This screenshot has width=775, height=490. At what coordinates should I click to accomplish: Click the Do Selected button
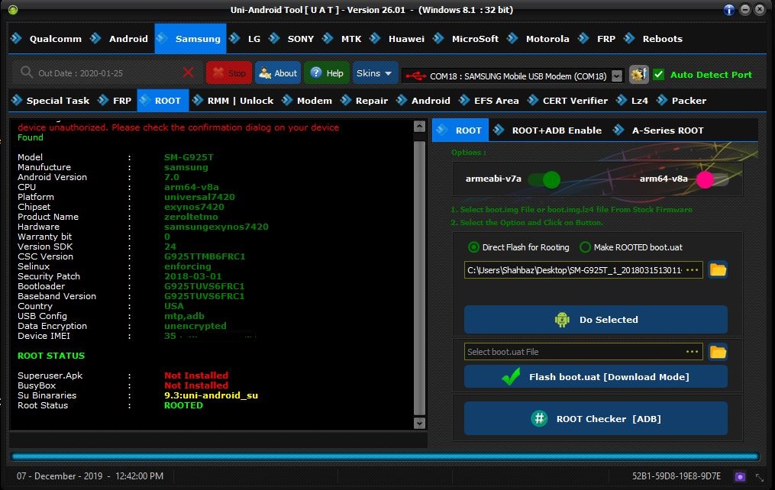click(x=596, y=320)
